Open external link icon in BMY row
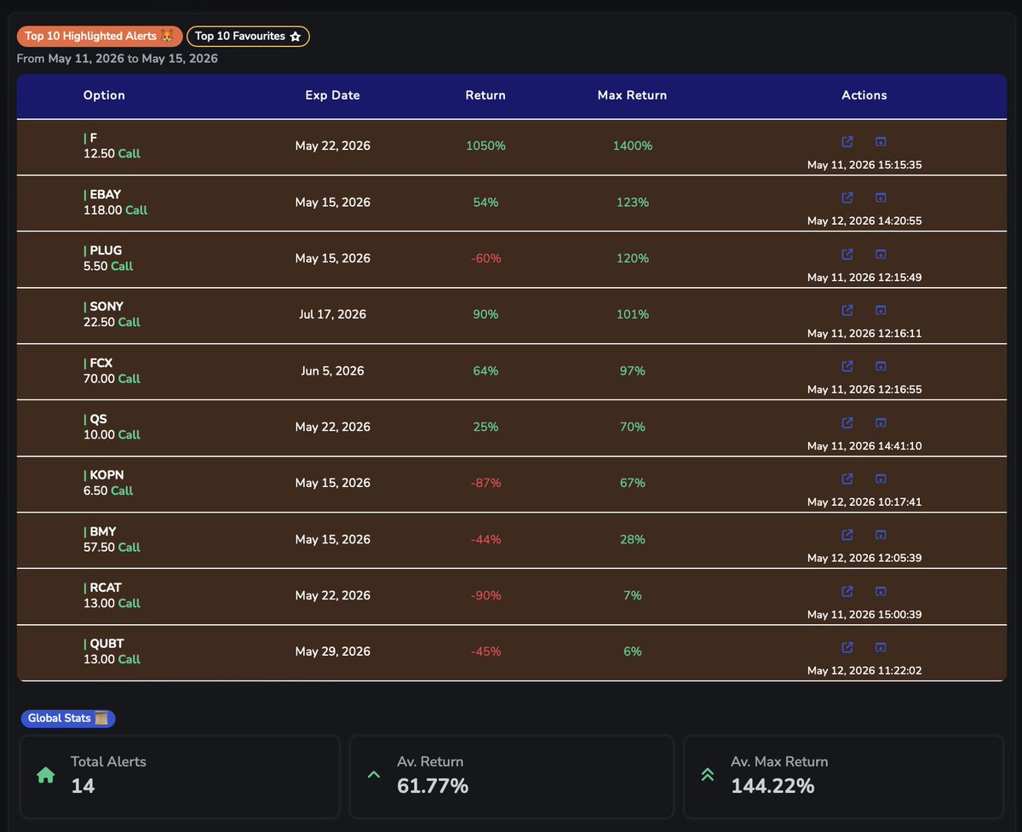1022x832 pixels. coord(847,535)
